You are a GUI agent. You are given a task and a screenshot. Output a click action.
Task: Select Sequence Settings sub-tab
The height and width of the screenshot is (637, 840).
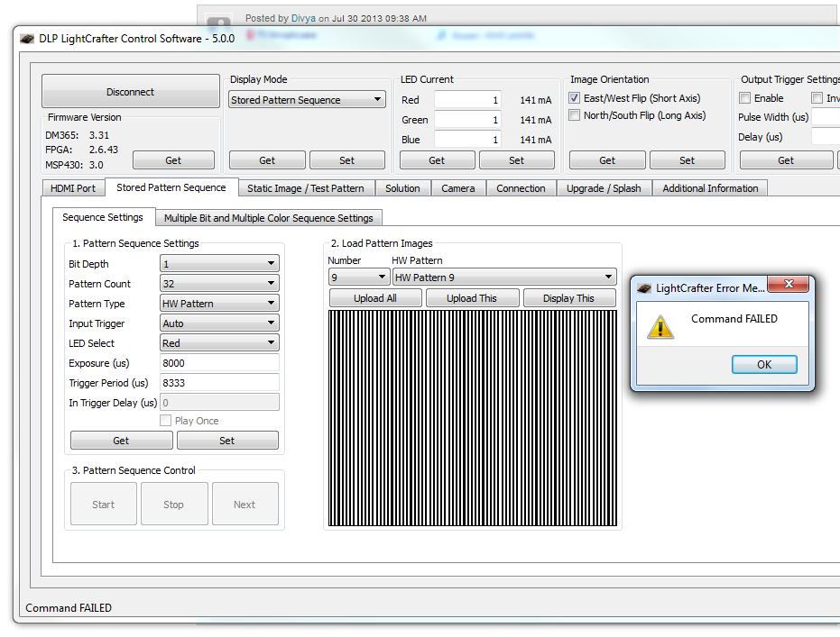coord(103,217)
